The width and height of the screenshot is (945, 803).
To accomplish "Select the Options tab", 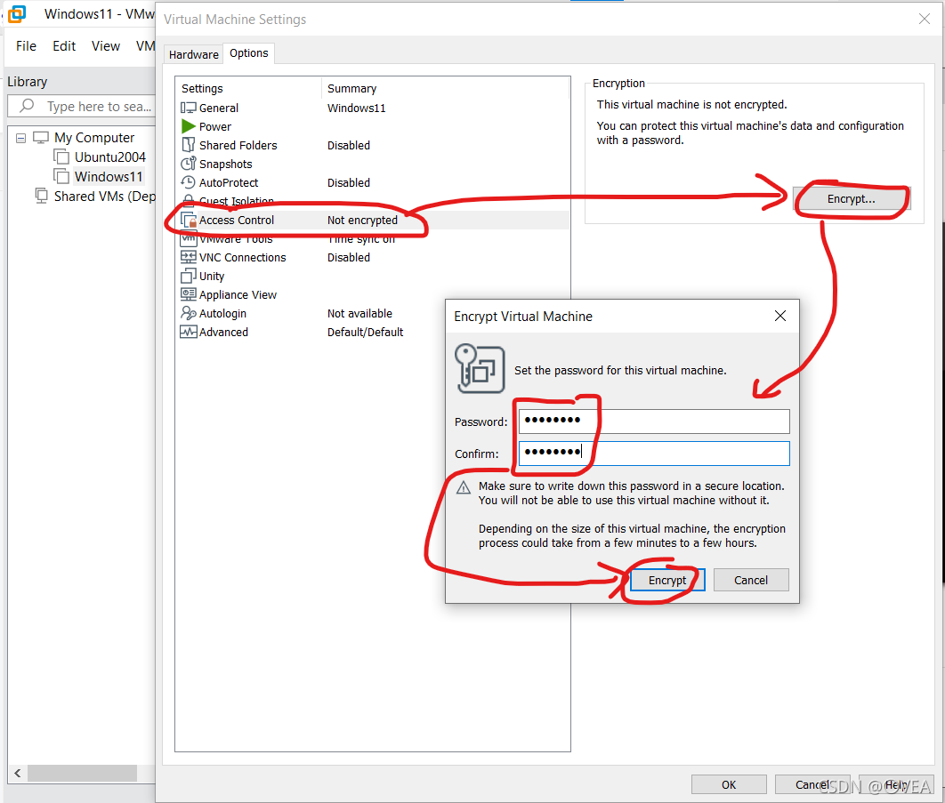I will 249,53.
